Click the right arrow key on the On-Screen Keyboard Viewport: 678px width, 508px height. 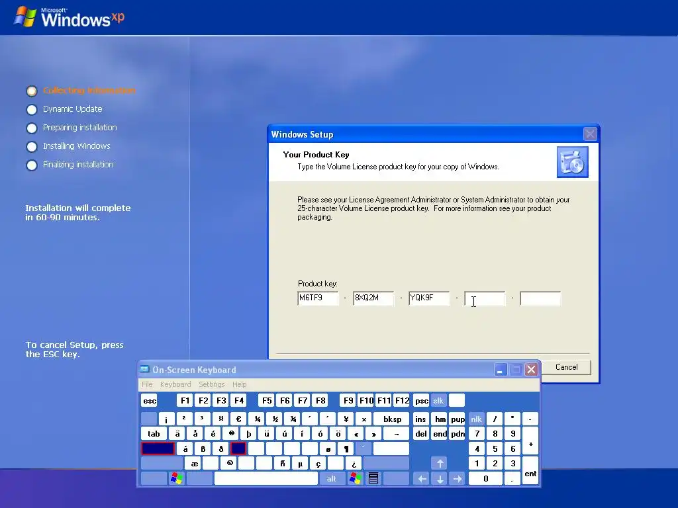pyautogui.click(x=458, y=479)
